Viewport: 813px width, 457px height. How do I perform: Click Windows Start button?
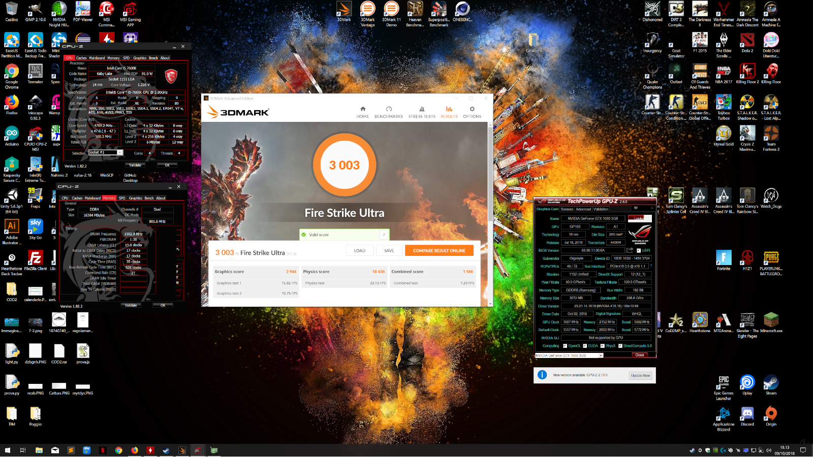7,450
